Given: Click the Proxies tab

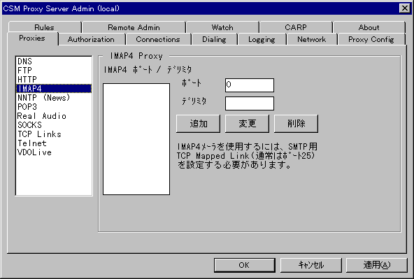Looking at the screenshot, I should pos(32,38).
